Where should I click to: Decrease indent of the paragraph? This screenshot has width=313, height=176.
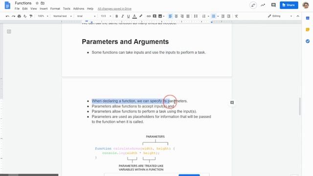pos(223,16)
